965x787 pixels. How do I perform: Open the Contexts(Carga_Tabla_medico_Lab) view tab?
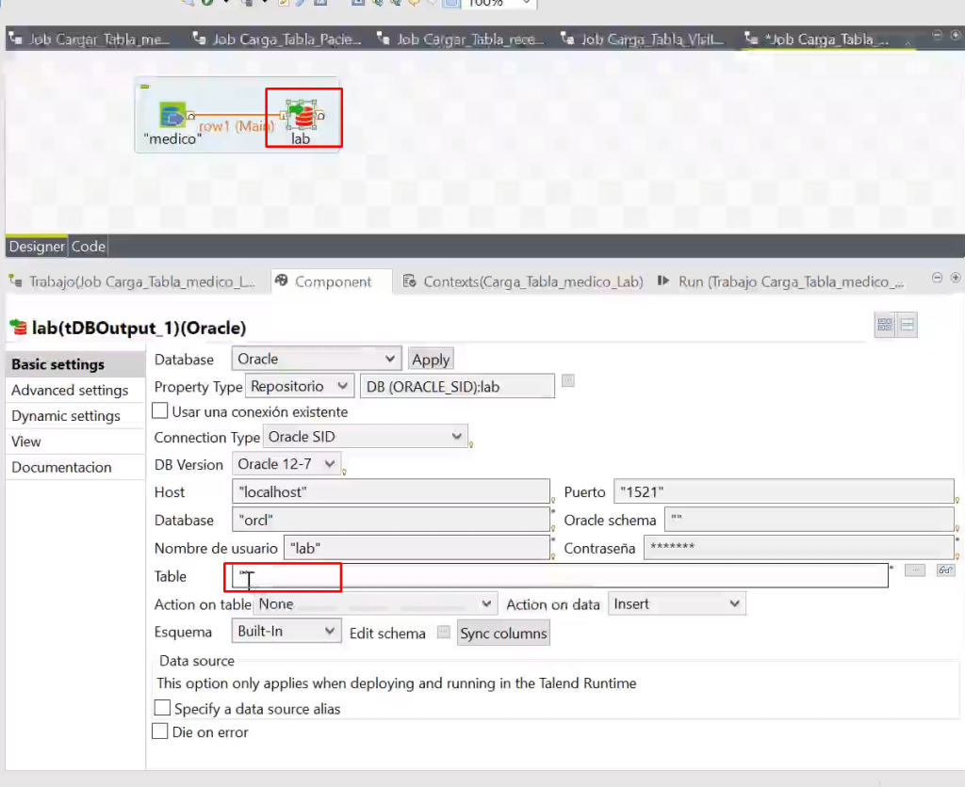(522, 281)
